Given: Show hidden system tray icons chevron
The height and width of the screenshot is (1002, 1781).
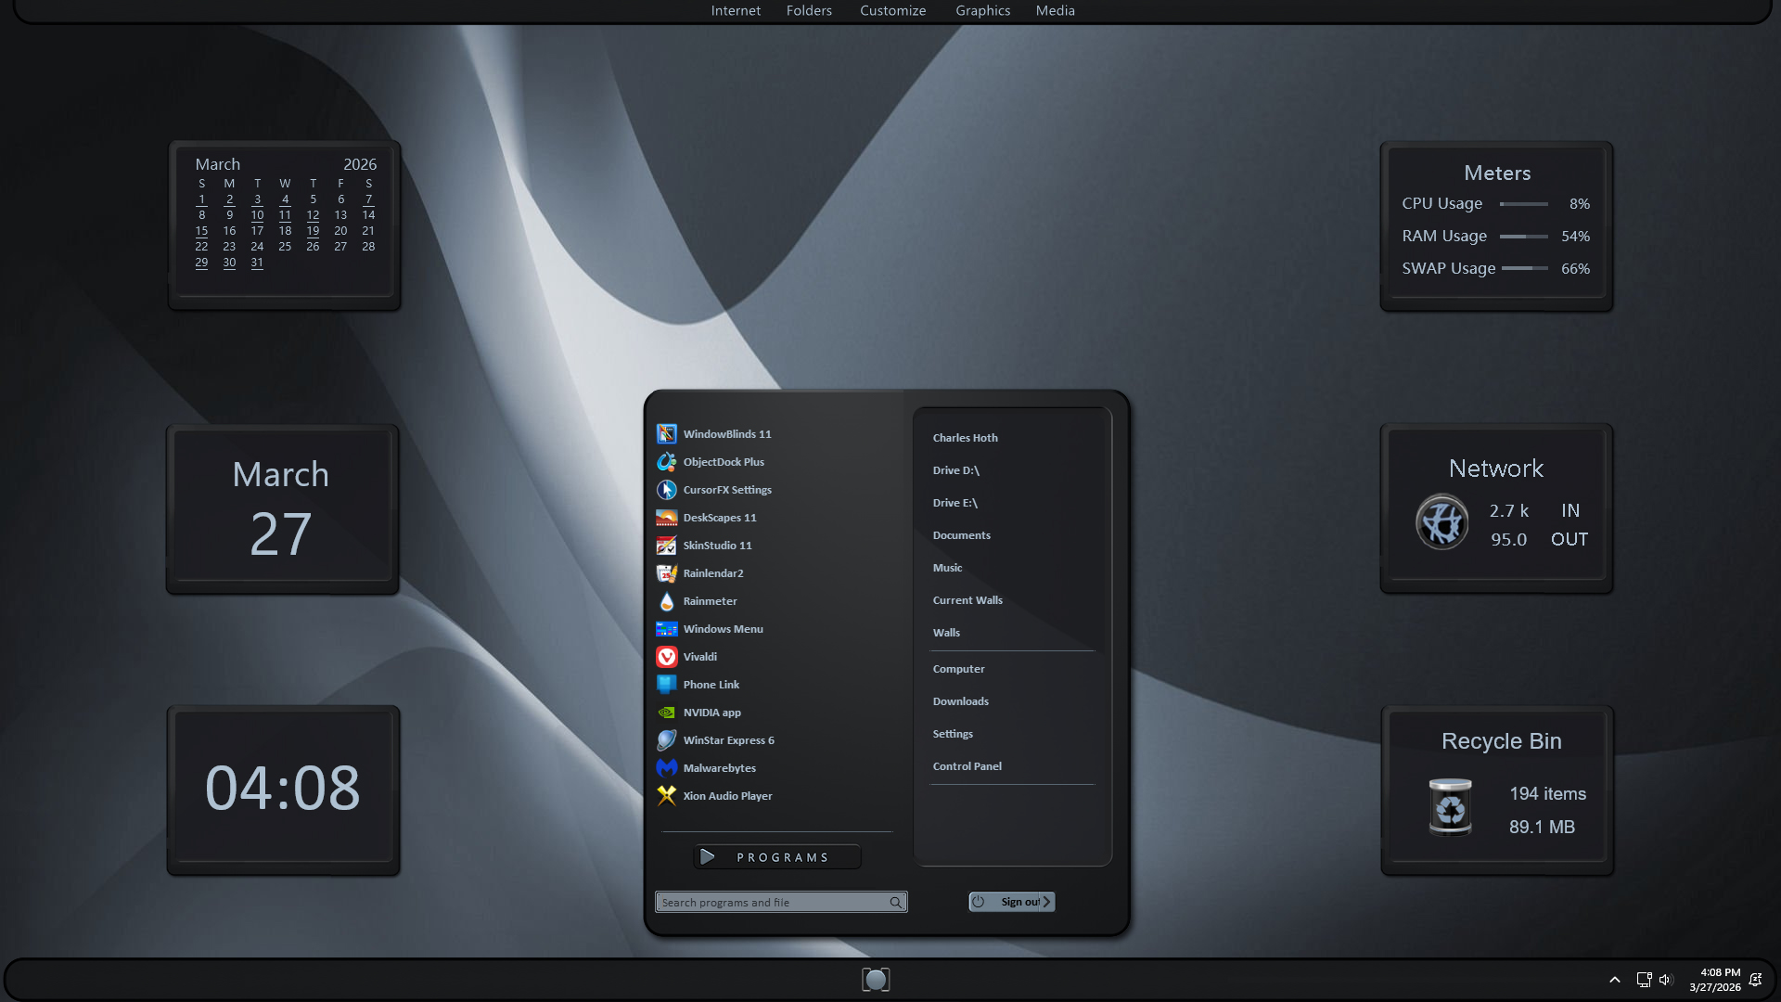Looking at the screenshot, I should point(1615,980).
